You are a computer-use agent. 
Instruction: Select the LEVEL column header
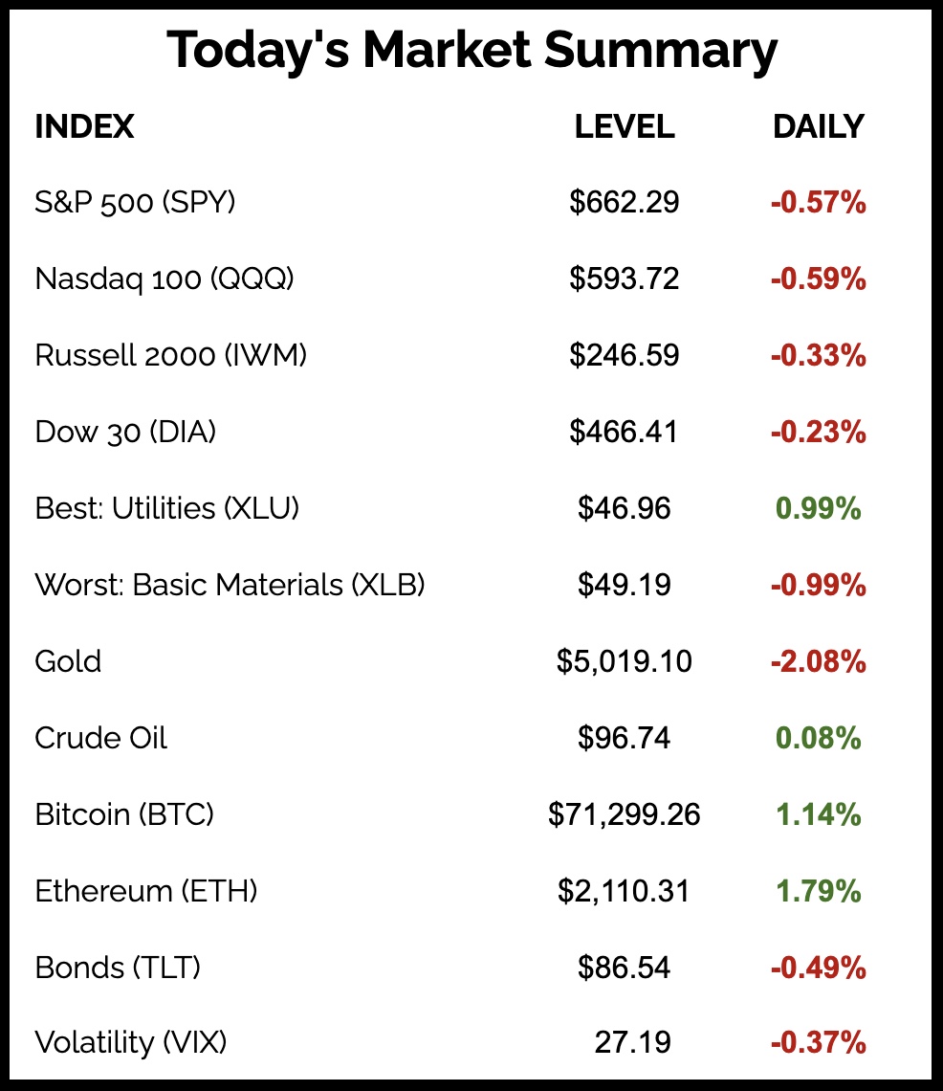pyautogui.click(x=625, y=126)
